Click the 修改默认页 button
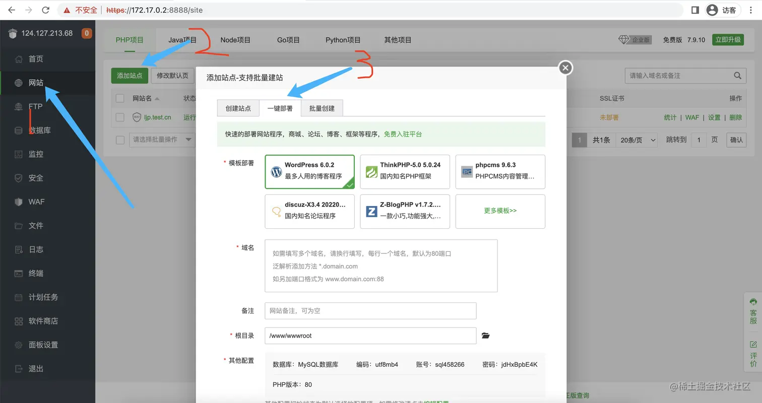The height and width of the screenshot is (403, 762). (x=172, y=76)
